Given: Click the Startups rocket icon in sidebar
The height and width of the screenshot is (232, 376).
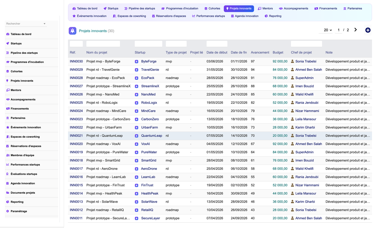Looking at the screenshot, I should [x=8, y=43].
